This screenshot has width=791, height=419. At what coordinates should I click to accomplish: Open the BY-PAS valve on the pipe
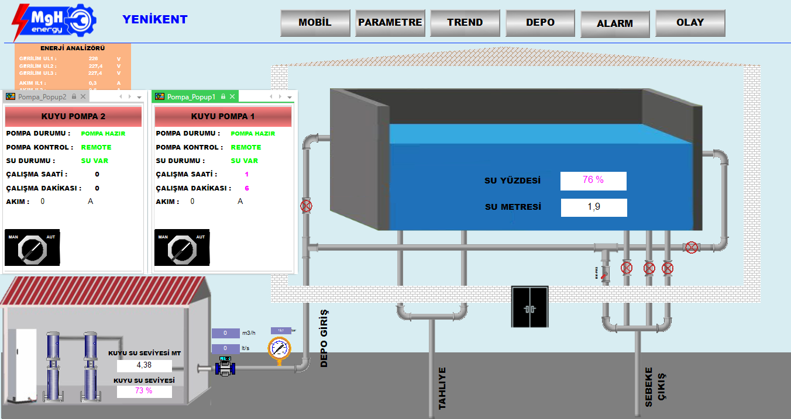[x=604, y=273]
